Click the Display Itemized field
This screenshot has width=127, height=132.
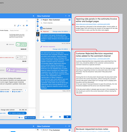tap(19, 30)
